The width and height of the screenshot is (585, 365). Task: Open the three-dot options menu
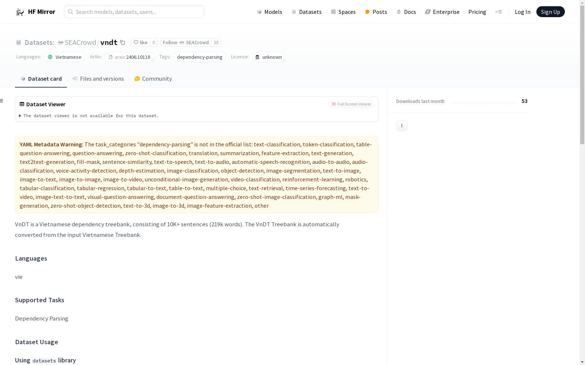[x=402, y=126]
